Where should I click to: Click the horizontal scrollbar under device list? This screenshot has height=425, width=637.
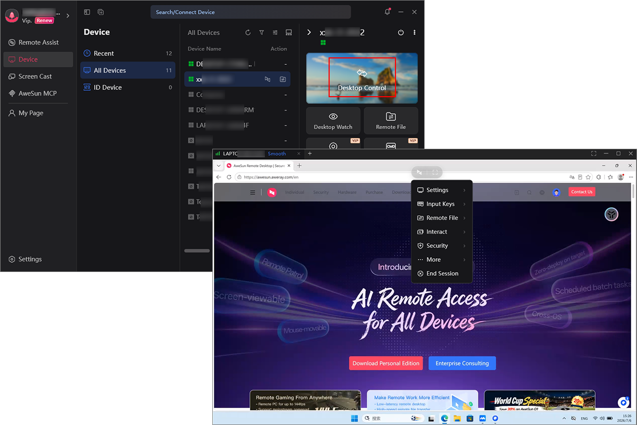[x=197, y=251]
